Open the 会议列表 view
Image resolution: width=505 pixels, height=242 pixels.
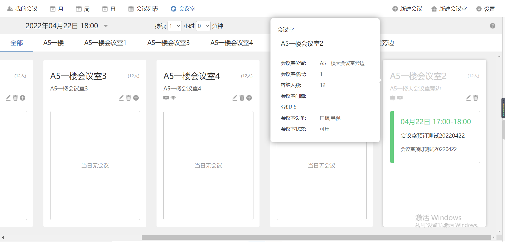coord(143,9)
